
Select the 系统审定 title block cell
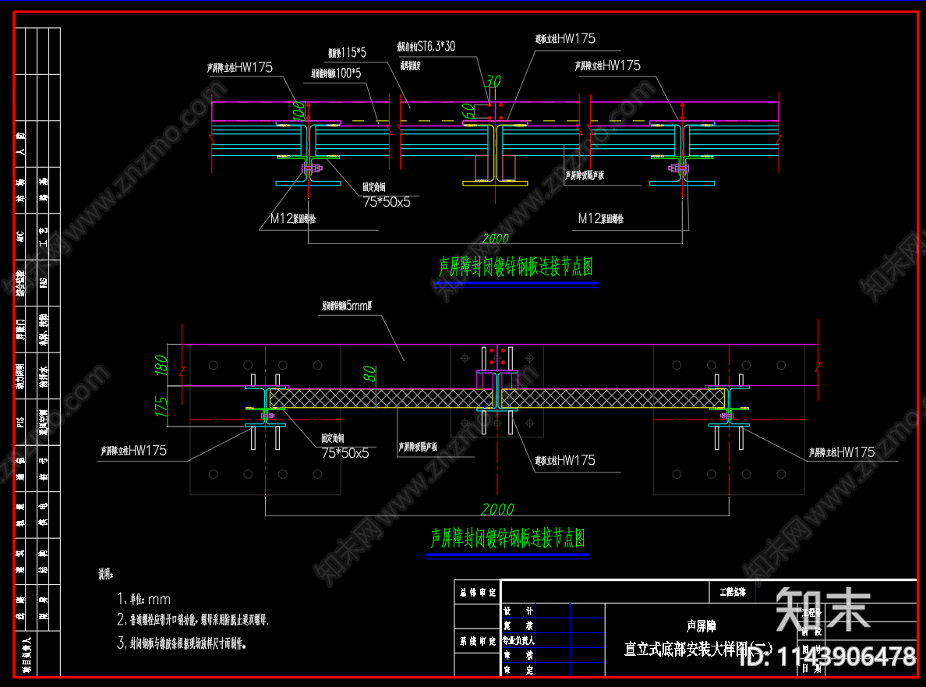[x=478, y=641]
